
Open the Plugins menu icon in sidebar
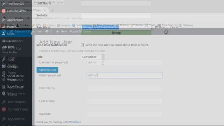point(3,27)
